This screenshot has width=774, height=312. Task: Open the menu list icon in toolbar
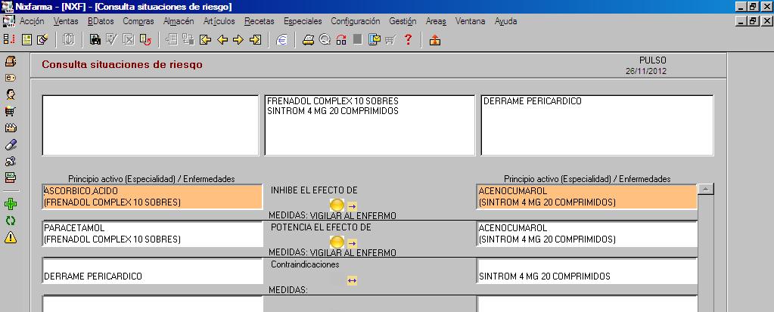[9, 39]
